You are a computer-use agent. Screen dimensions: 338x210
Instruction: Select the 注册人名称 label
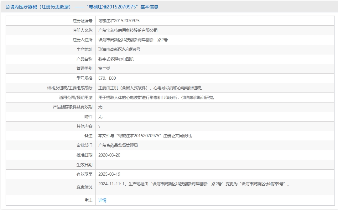[x=82, y=30]
